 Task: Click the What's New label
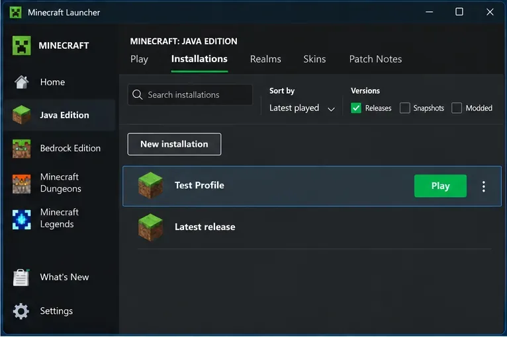64,277
